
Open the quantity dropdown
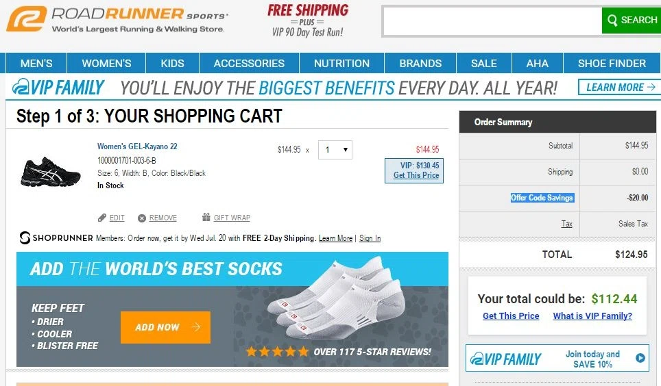[335, 150]
